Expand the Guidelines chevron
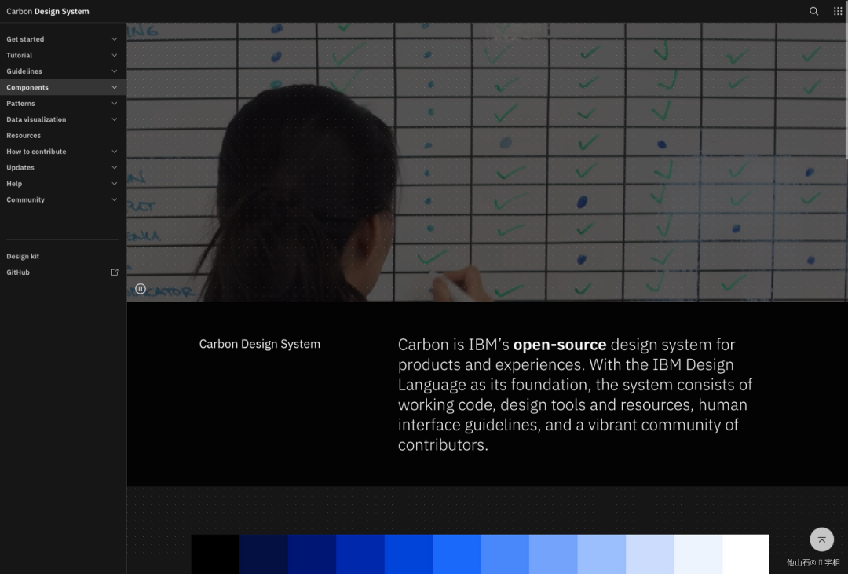 (114, 71)
